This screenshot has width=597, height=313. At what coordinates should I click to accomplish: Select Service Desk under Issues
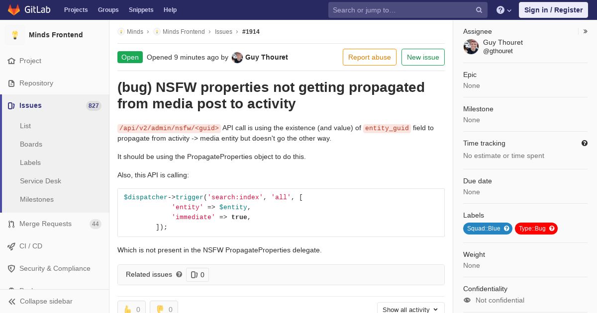(40, 181)
